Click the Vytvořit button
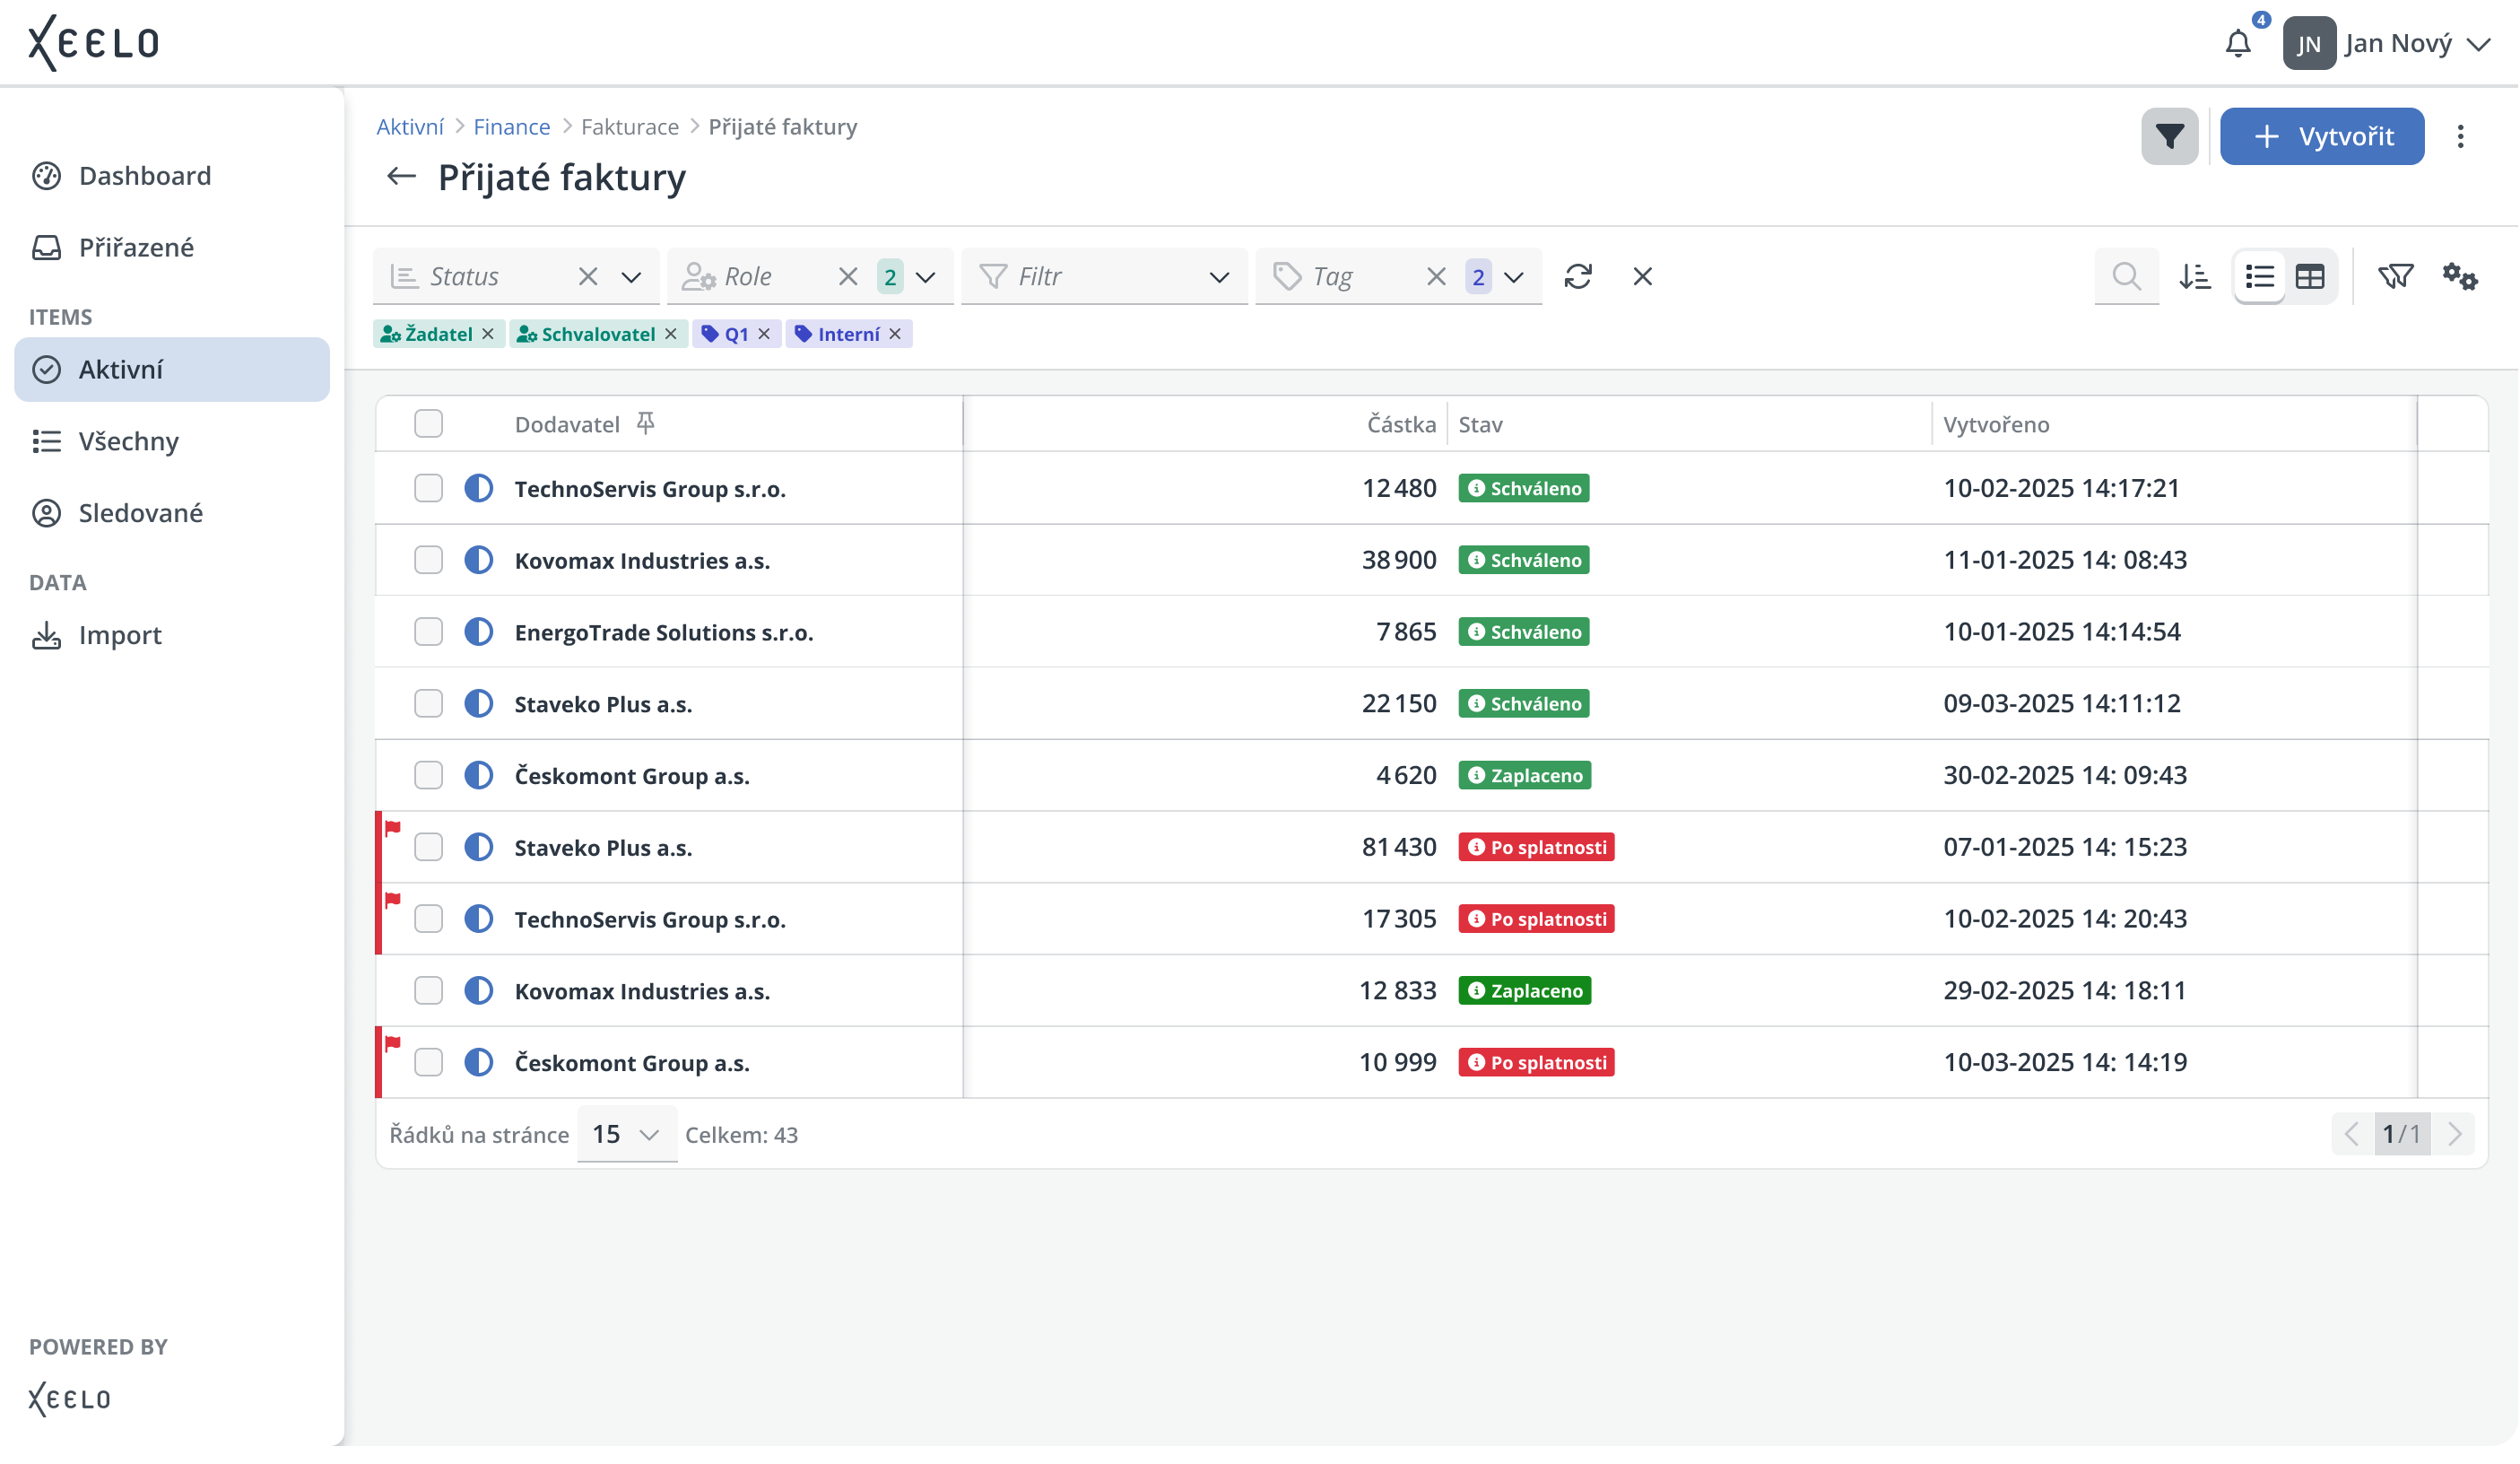This screenshot has height=1464, width=2520. pos(2321,136)
